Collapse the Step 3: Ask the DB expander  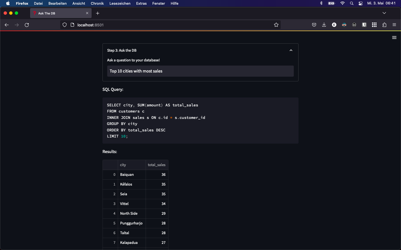(291, 50)
